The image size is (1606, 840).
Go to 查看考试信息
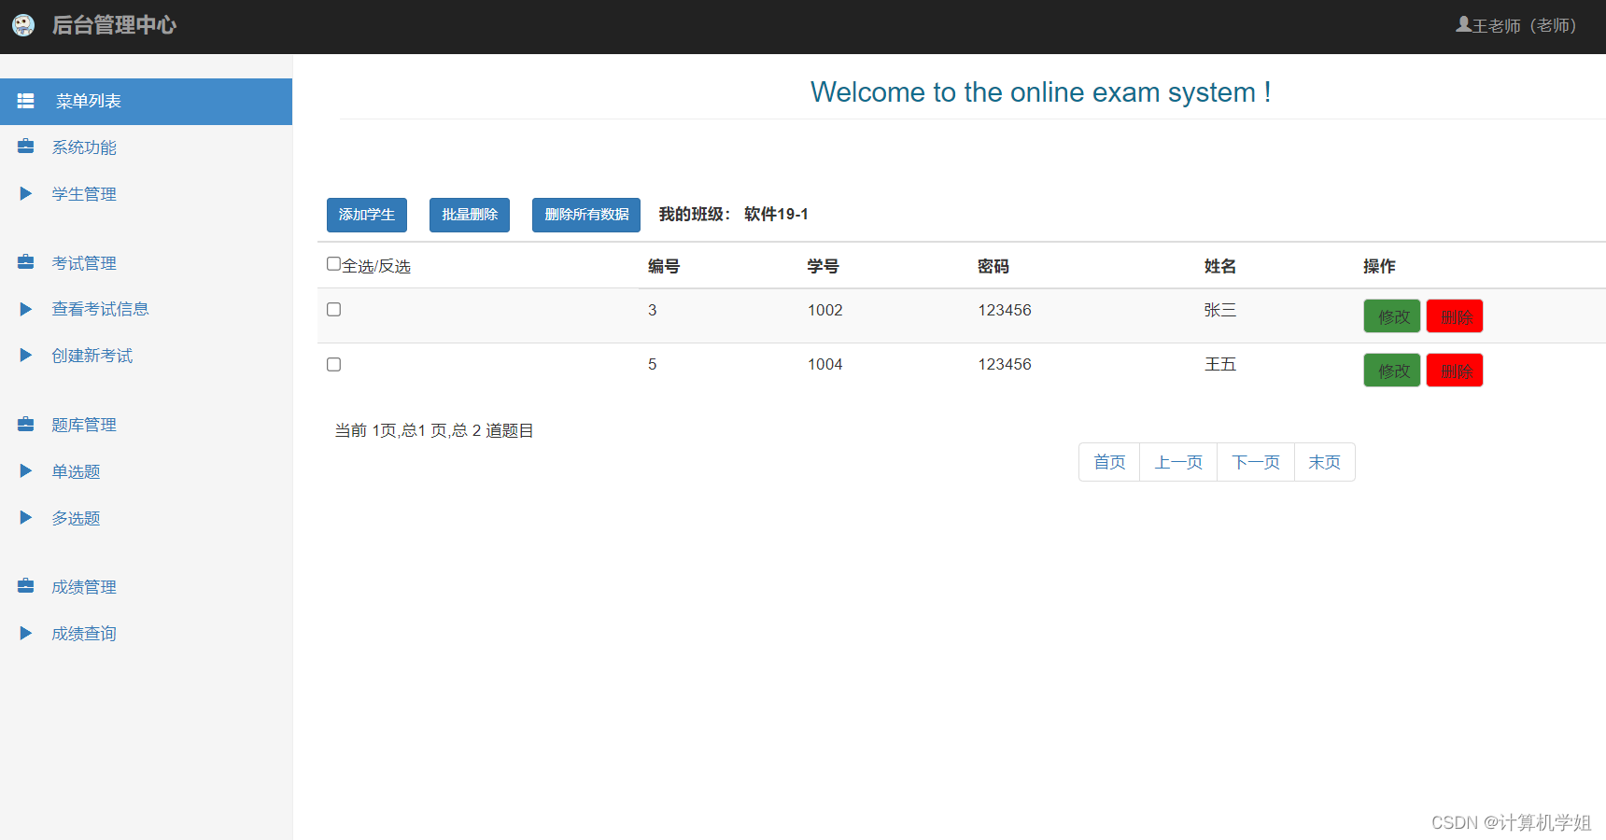(x=100, y=309)
